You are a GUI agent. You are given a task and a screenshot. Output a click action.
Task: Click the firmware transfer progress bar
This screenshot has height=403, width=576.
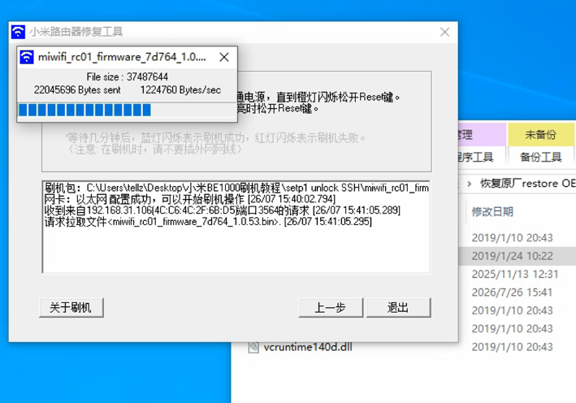(127, 110)
